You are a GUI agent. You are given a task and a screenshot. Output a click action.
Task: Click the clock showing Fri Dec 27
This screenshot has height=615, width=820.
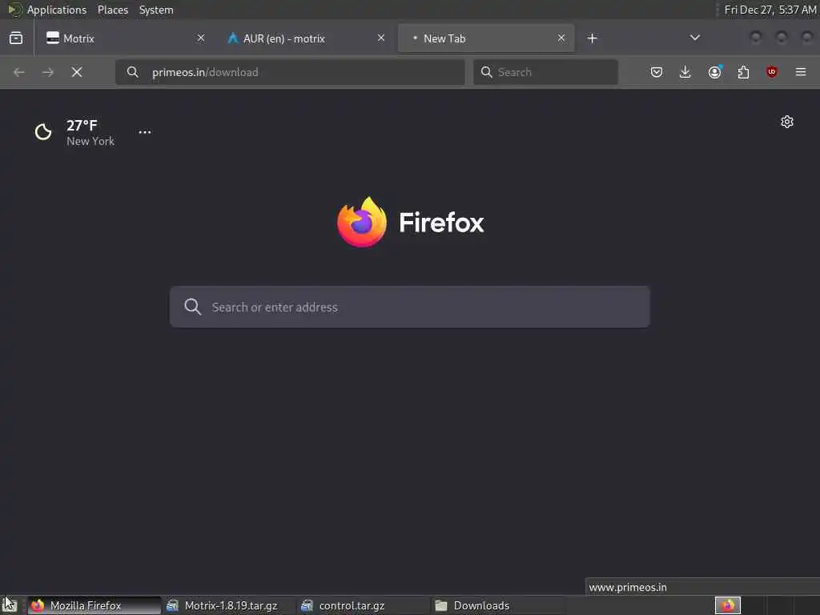pos(770,10)
